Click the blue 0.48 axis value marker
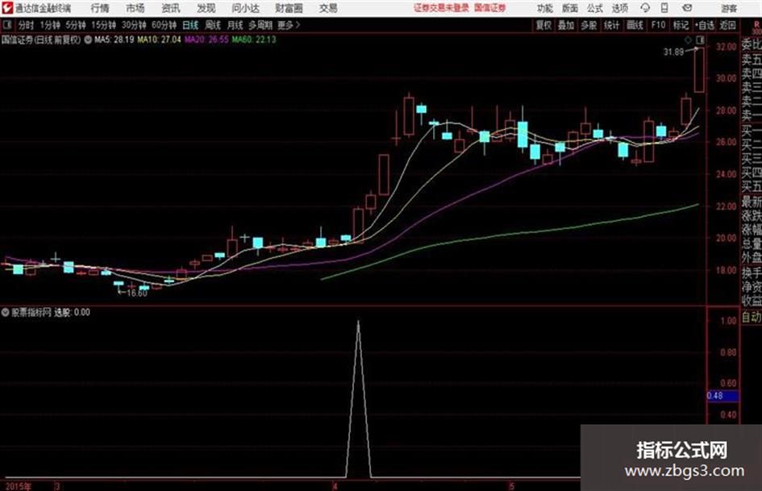 click(722, 396)
